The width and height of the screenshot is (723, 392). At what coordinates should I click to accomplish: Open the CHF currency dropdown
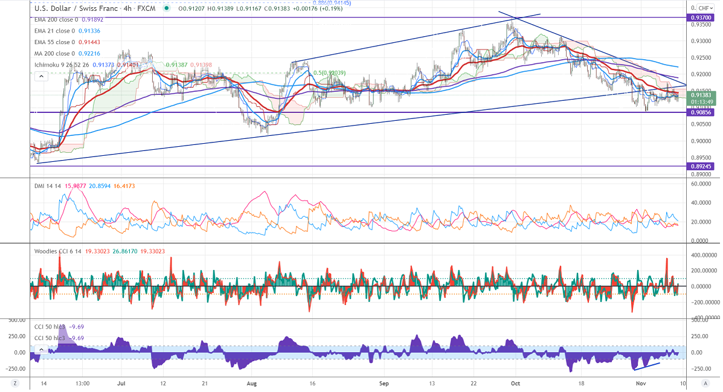click(x=705, y=8)
